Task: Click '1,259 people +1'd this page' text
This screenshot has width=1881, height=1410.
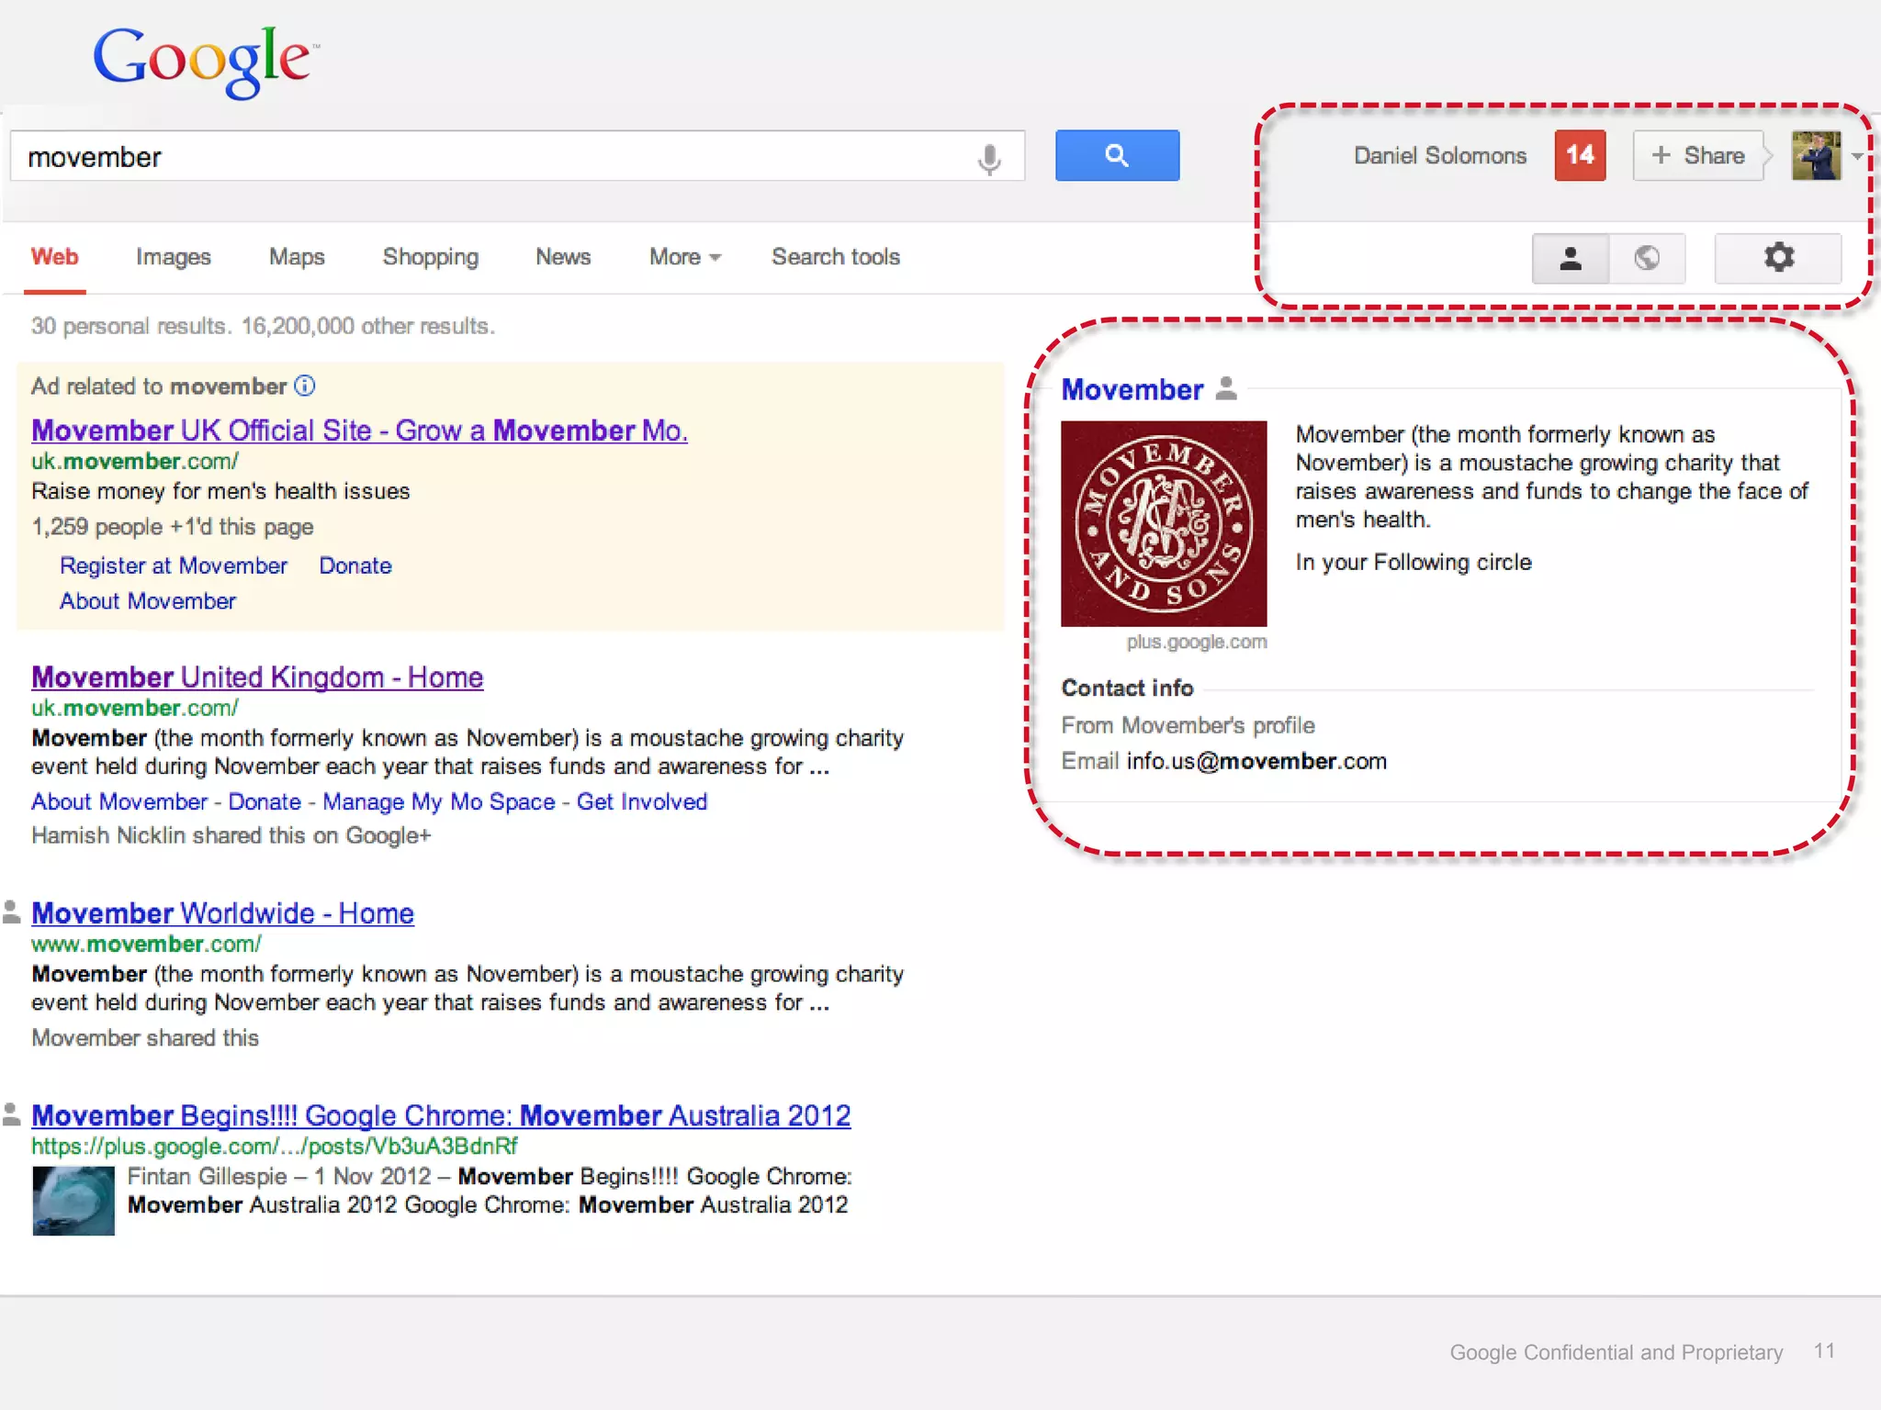Action: click(173, 527)
